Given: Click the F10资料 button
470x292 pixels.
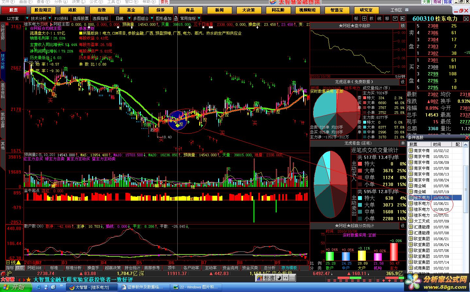Looking at the screenshot, I should coord(61,19).
